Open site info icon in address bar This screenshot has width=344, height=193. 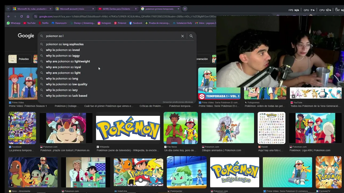pos(36,16)
